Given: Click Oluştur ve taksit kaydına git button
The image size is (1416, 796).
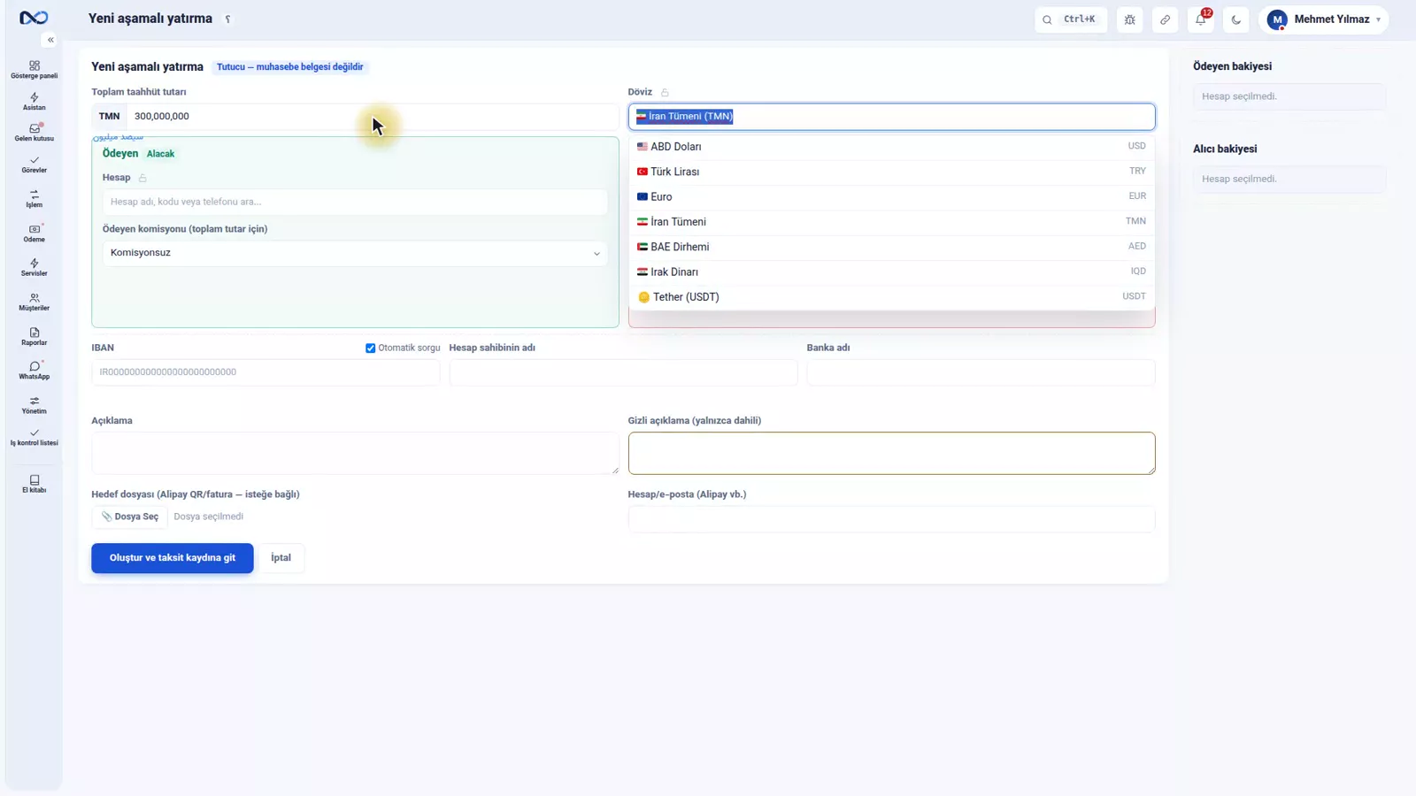Looking at the screenshot, I should pyautogui.click(x=173, y=558).
